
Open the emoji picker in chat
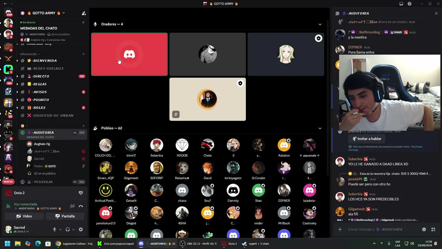coord(424,229)
